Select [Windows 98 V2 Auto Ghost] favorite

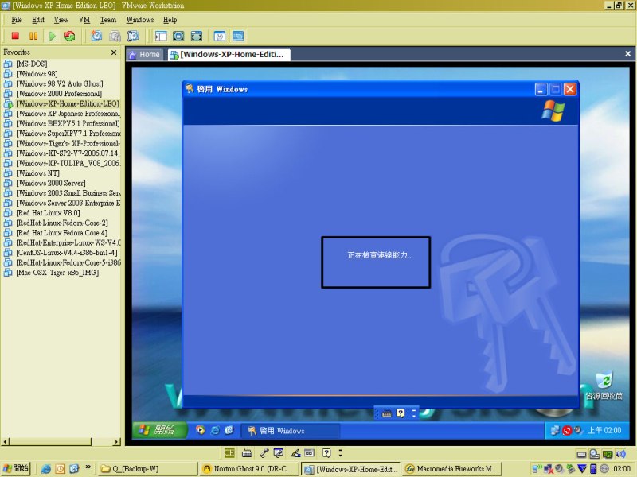(x=59, y=84)
